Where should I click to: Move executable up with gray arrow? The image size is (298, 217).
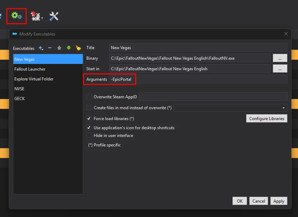tap(59, 48)
